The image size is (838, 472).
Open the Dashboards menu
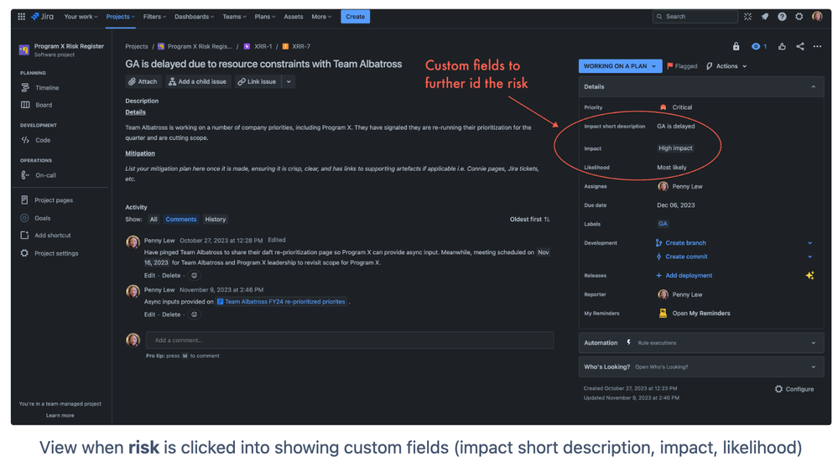(x=194, y=17)
